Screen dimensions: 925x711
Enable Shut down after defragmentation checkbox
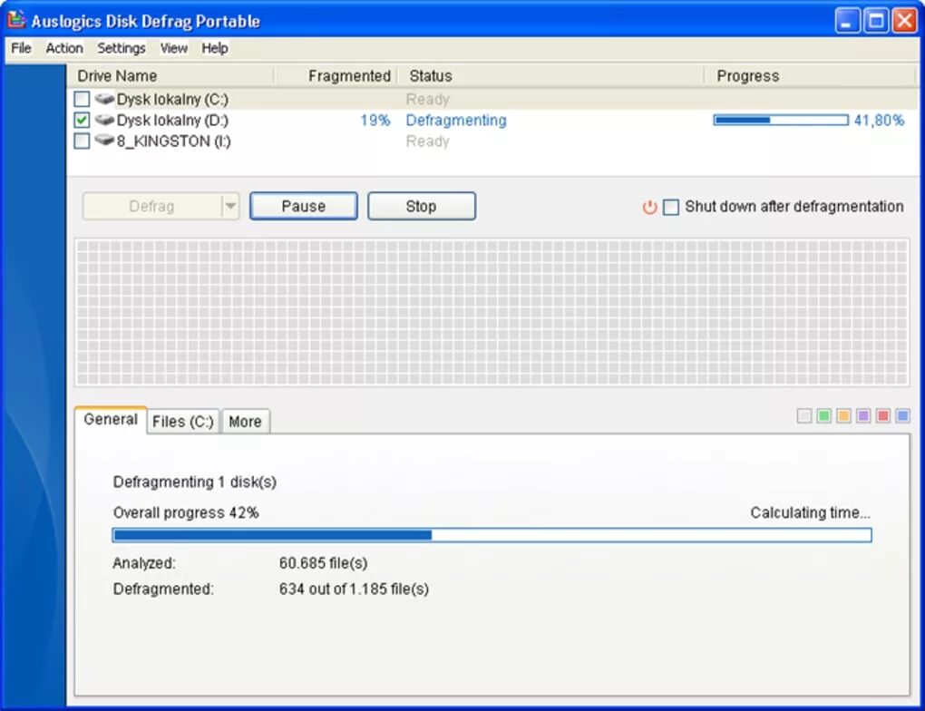coord(671,207)
